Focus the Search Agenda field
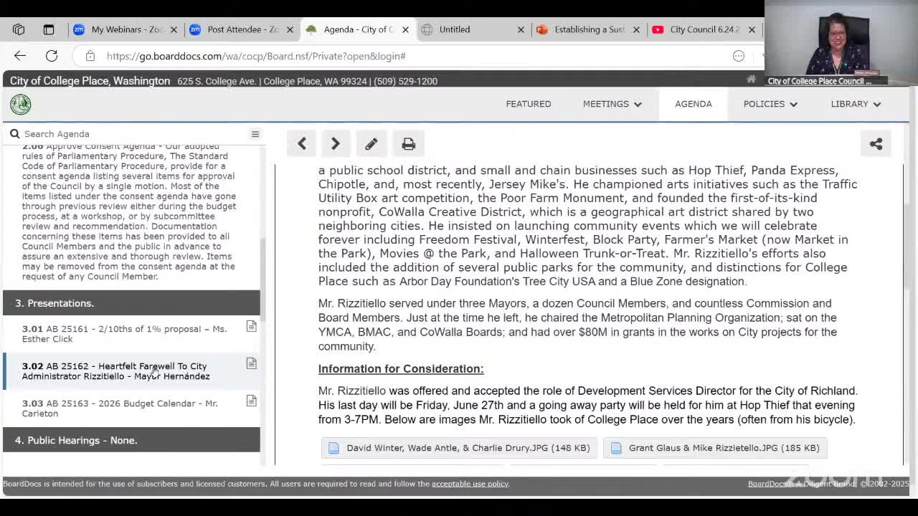 coord(133,134)
